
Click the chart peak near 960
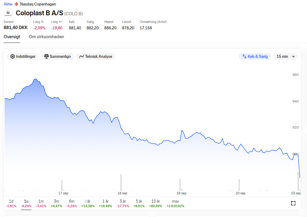point(35,79)
